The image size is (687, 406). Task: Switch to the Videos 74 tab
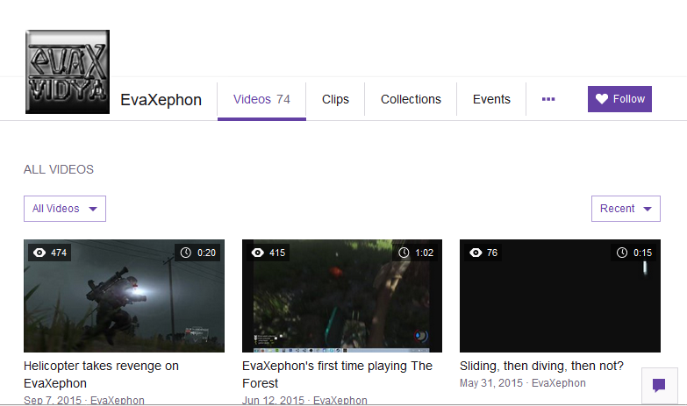coord(261,99)
